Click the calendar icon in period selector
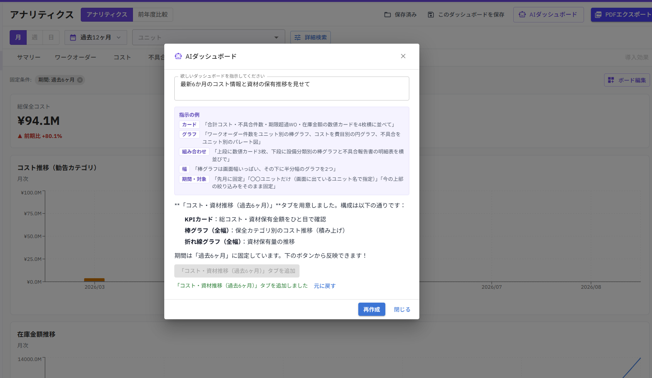The image size is (652, 378). 73,37
